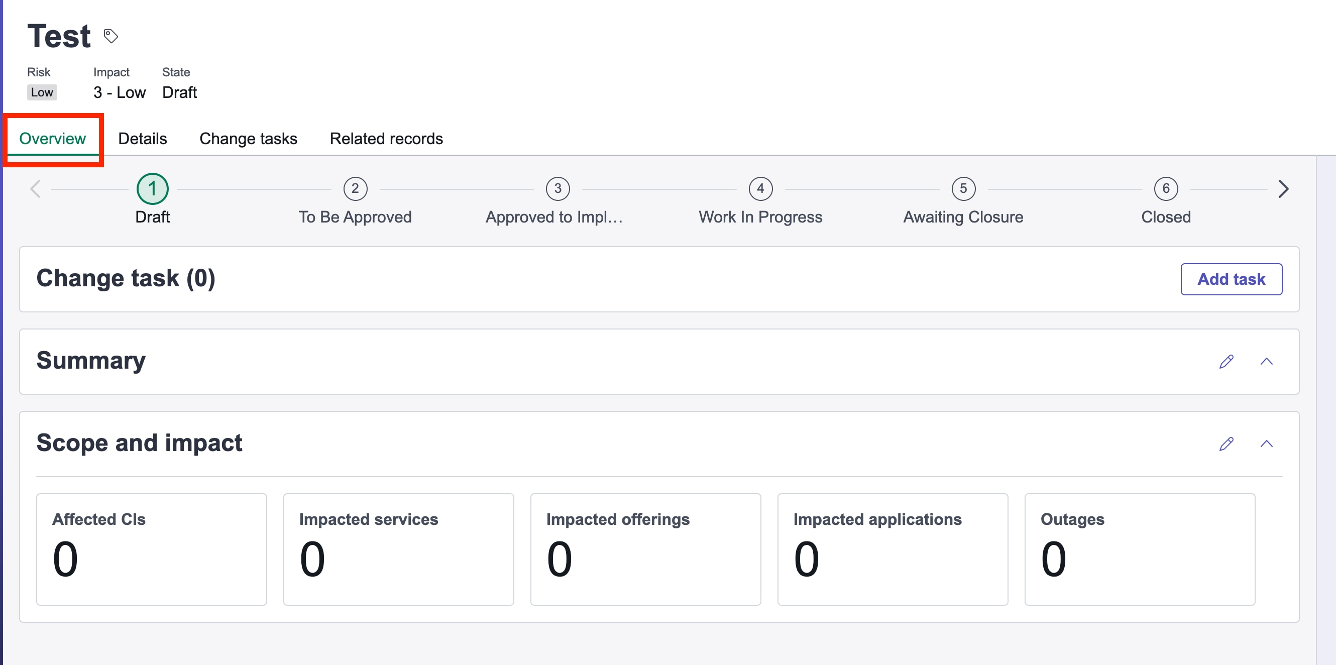Collapse the Scope and impact section
The height and width of the screenshot is (665, 1336).
click(x=1267, y=444)
